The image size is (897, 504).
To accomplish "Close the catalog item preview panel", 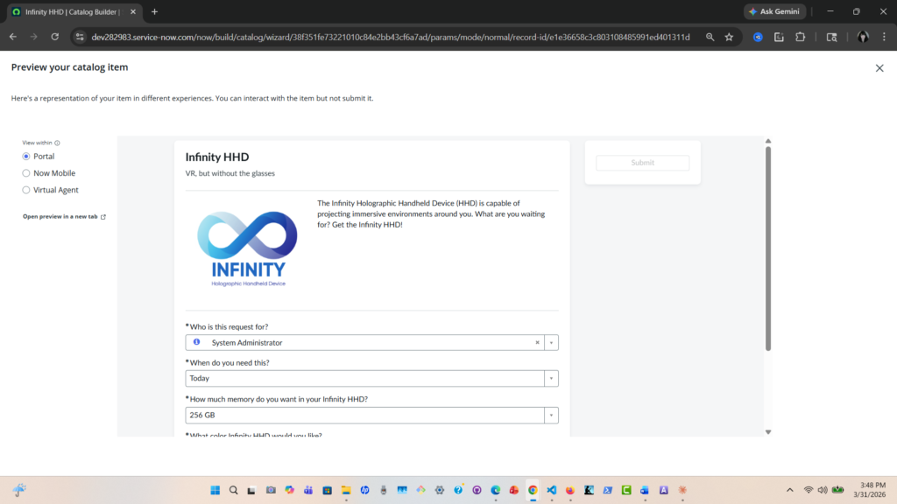I will [x=879, y=68].
